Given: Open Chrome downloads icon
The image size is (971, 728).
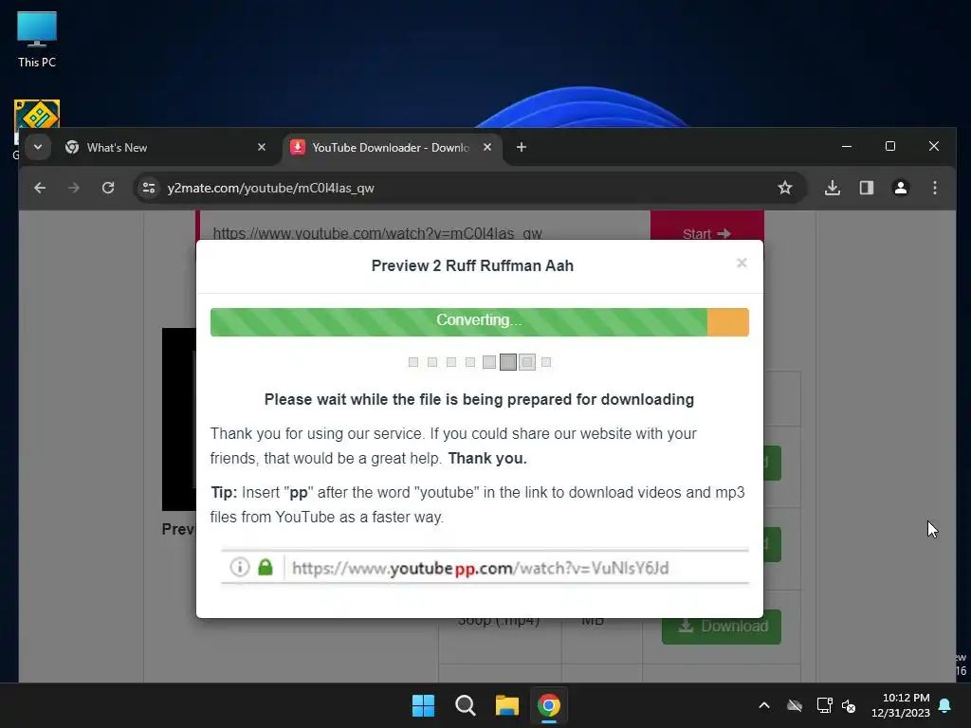Looking at the screenshot, I should tap(833, 188).
